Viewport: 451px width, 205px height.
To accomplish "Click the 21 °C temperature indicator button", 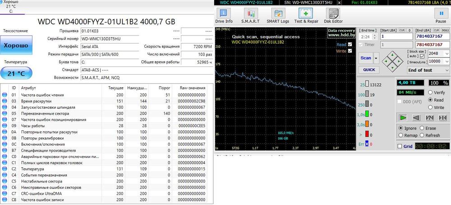I will (16, 73).
